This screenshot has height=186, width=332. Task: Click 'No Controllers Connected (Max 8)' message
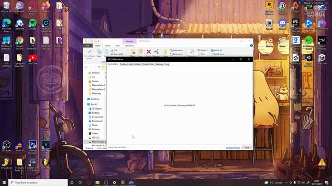click(x=179, y=105)
